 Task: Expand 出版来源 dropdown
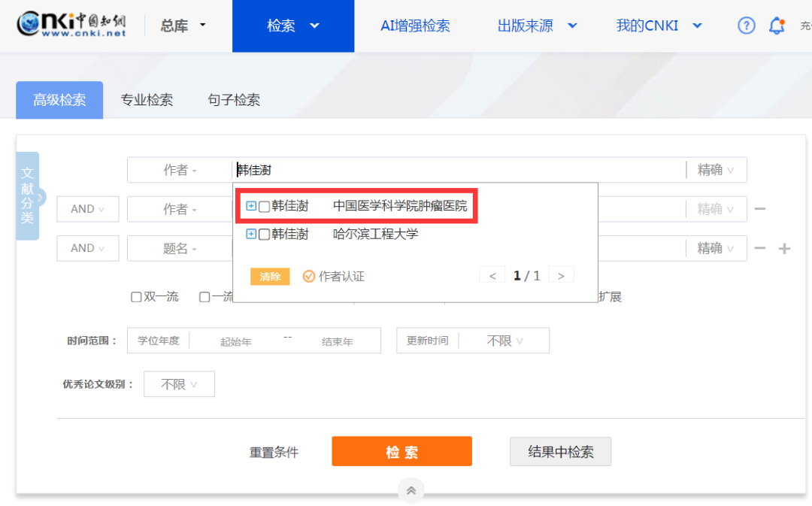point(537,26)
